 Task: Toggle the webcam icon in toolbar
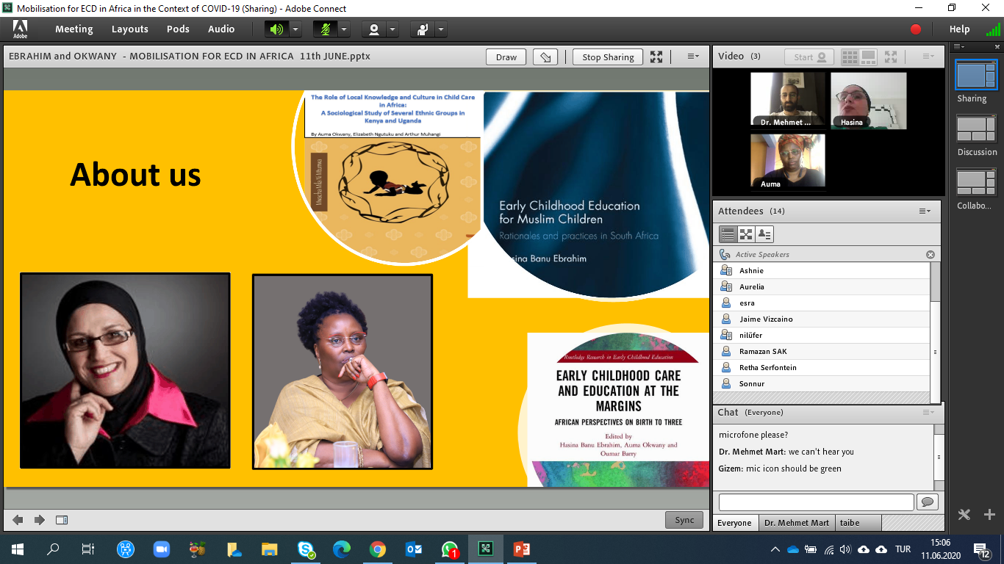coord(374,29)
